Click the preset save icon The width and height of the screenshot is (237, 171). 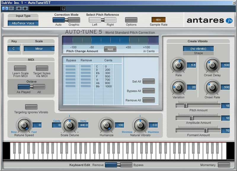pyautogui.click(x=63, y=9)
